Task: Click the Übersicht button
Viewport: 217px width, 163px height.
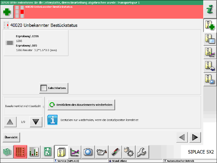Action: pos(11,137)
